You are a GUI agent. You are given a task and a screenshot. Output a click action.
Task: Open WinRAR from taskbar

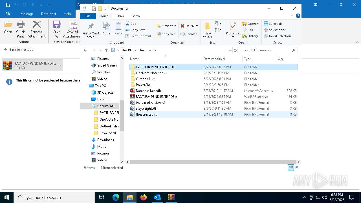pyautogui.click(x=171, y=197)
